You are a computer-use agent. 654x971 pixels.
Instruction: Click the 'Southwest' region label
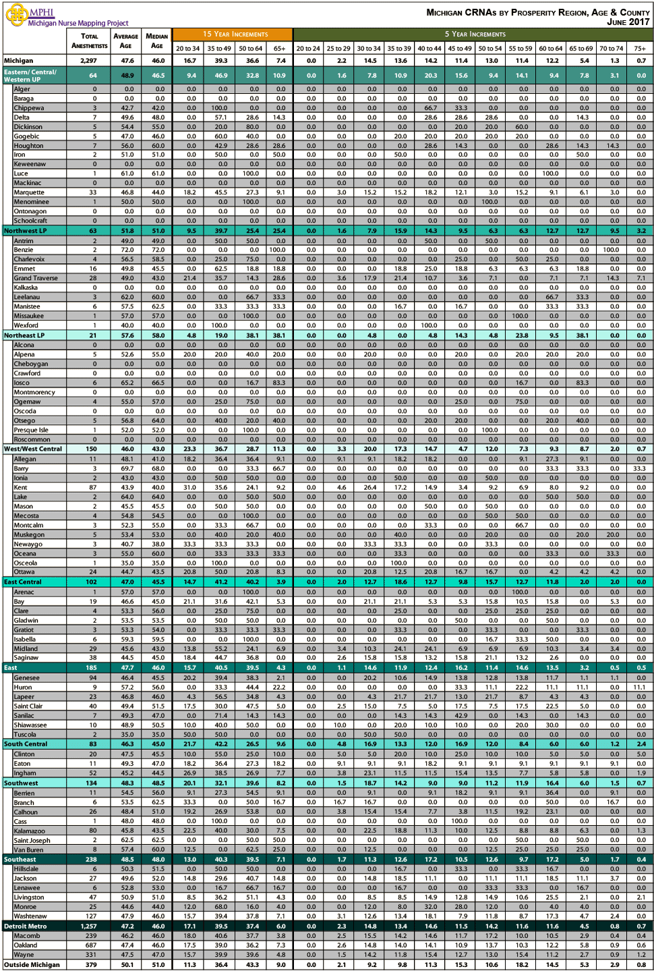21,783
